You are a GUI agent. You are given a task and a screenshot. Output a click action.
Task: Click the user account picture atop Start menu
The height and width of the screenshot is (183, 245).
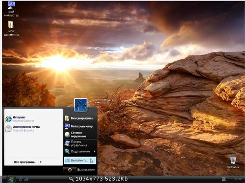click(81, 105)
